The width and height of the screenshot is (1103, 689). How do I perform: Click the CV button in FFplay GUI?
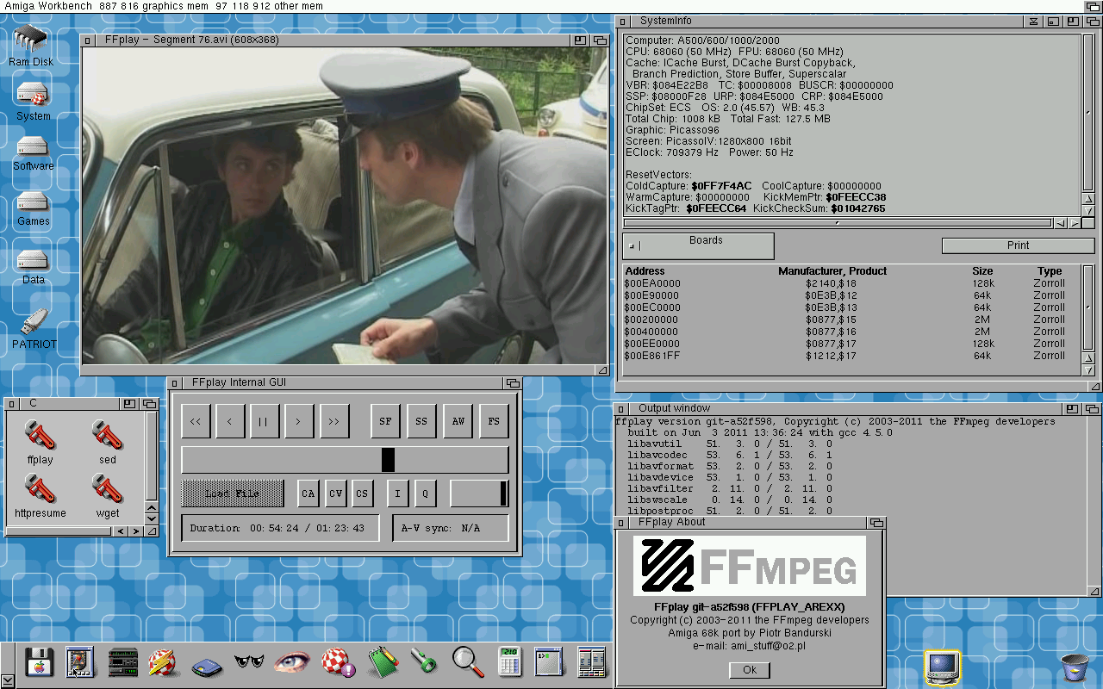point(336,493)
